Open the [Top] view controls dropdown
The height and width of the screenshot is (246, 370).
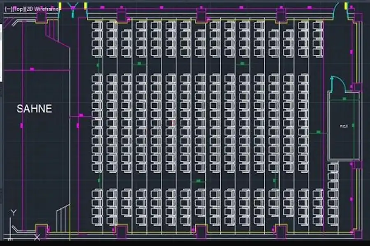(17, 8)
